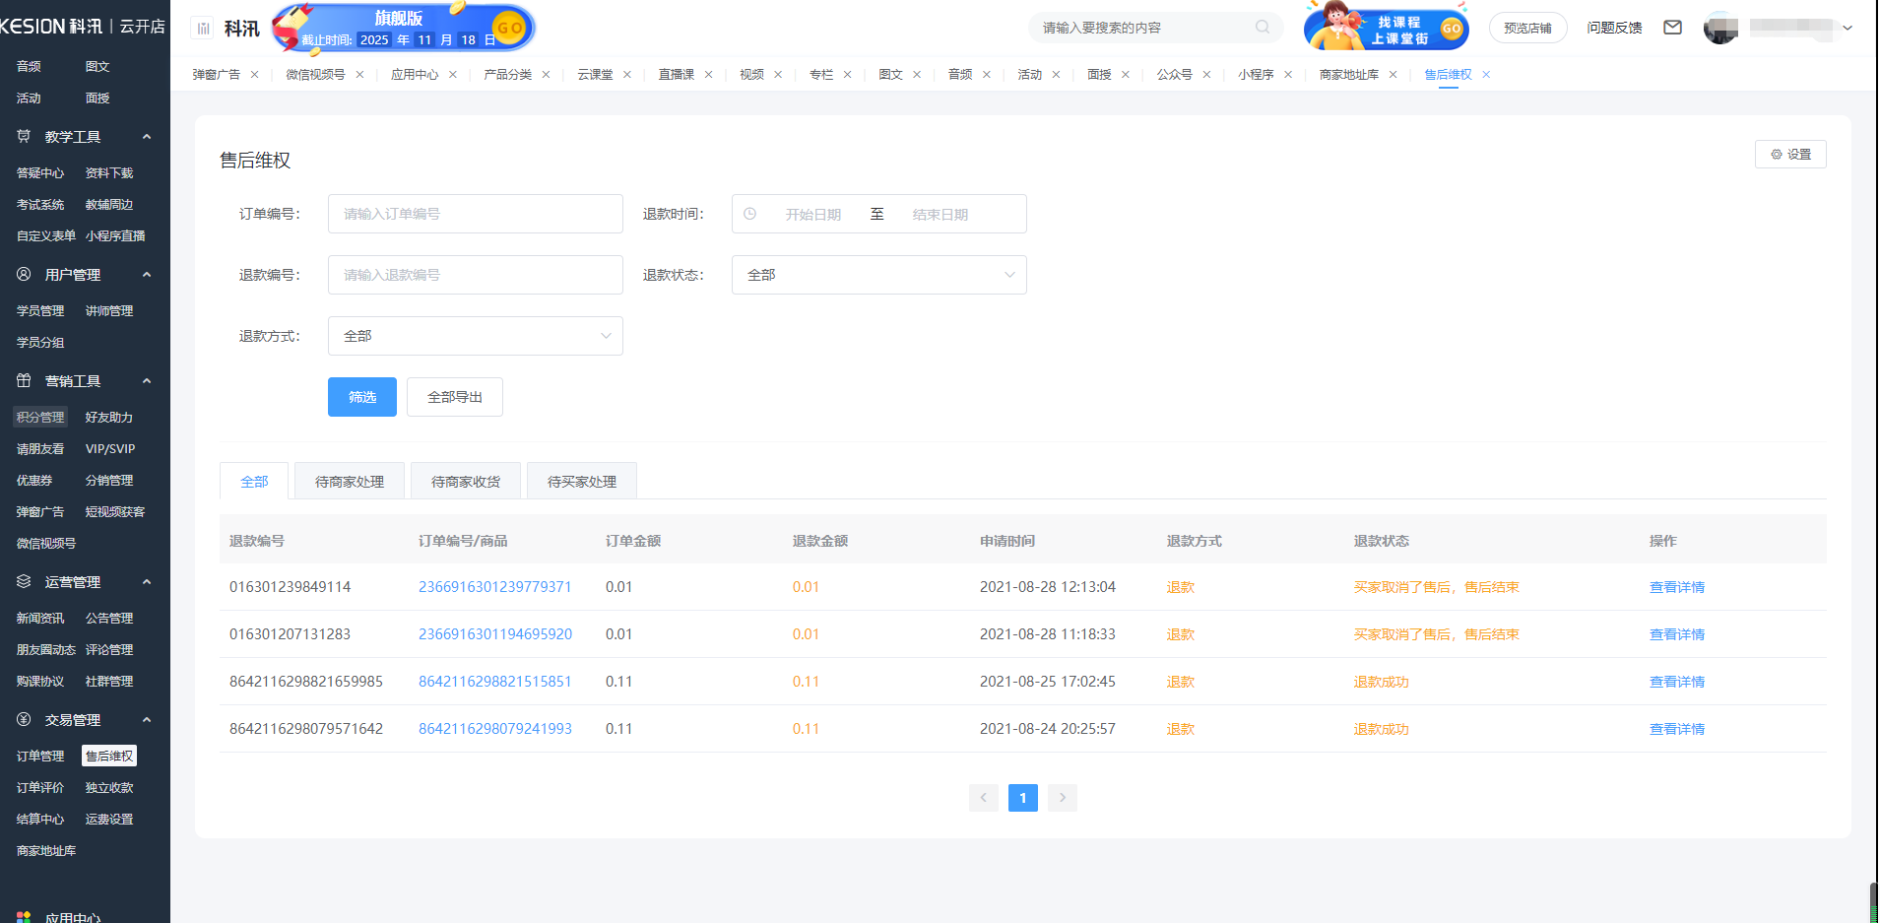The image size is (1880, 923).
Task: Click the mail message icon in top bar
Action: click(1672, 28)
